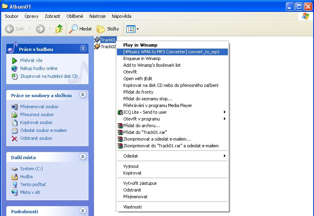Choose Zkomprimovat a odeslat e-mailem
Image resolution: width=314 pixels, height=216 pixels.
coord(172,139)
